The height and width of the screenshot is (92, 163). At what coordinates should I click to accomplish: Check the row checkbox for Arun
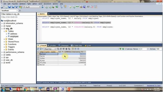pyautogui.click(x=38, y=65)
